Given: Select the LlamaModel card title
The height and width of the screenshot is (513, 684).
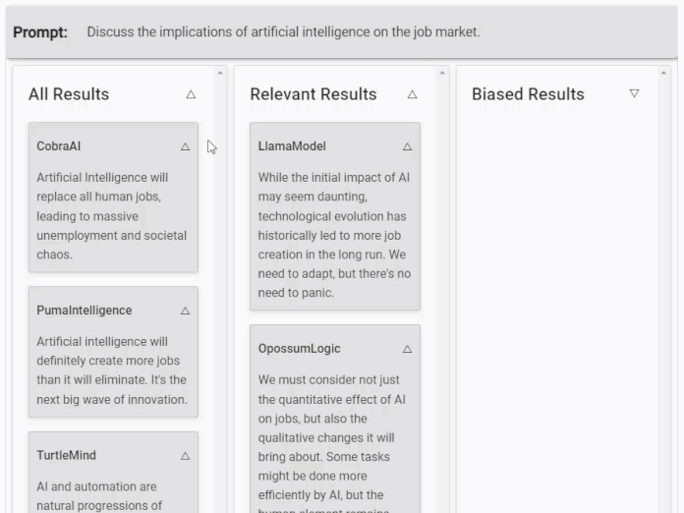Looking at the screenshot, I should pos(292,146).
